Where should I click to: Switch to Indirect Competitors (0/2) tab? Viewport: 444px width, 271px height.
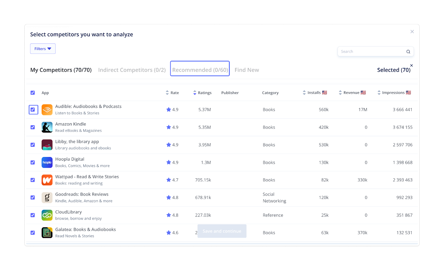click(x=132, y=70)
